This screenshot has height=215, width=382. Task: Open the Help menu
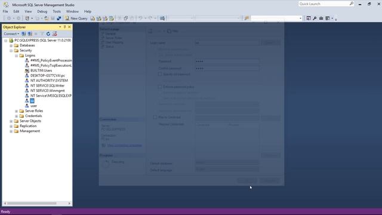[88, 11]
